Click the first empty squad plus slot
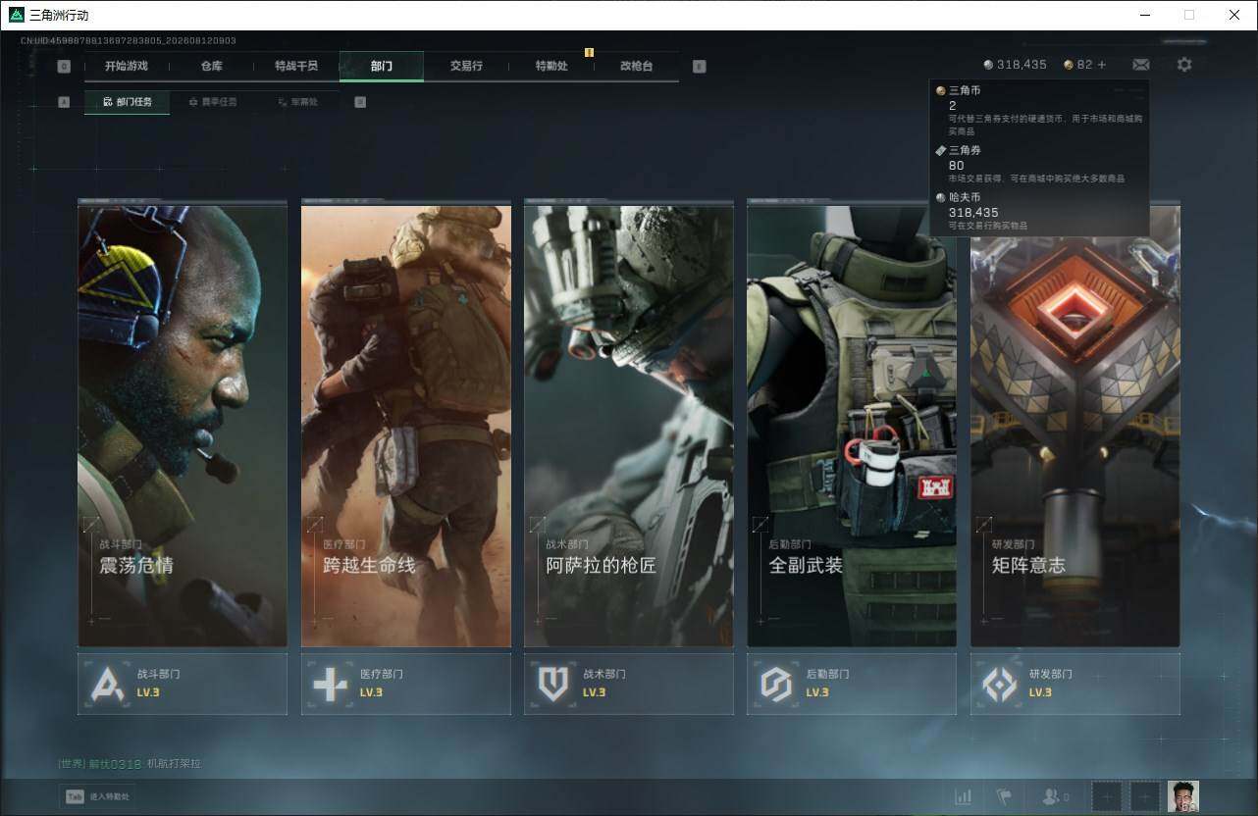 (x=1106, y=796)
